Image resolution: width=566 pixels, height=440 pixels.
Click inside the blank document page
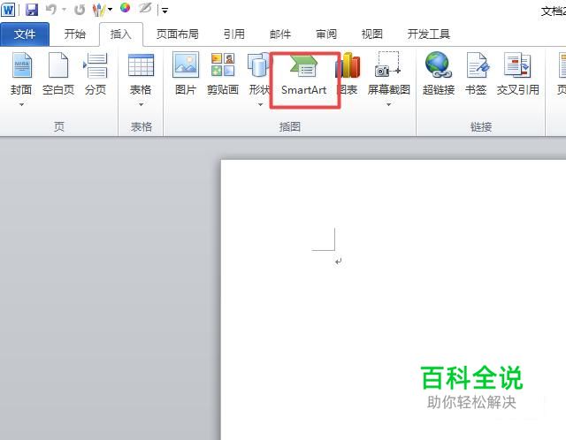tap(394, 300)
